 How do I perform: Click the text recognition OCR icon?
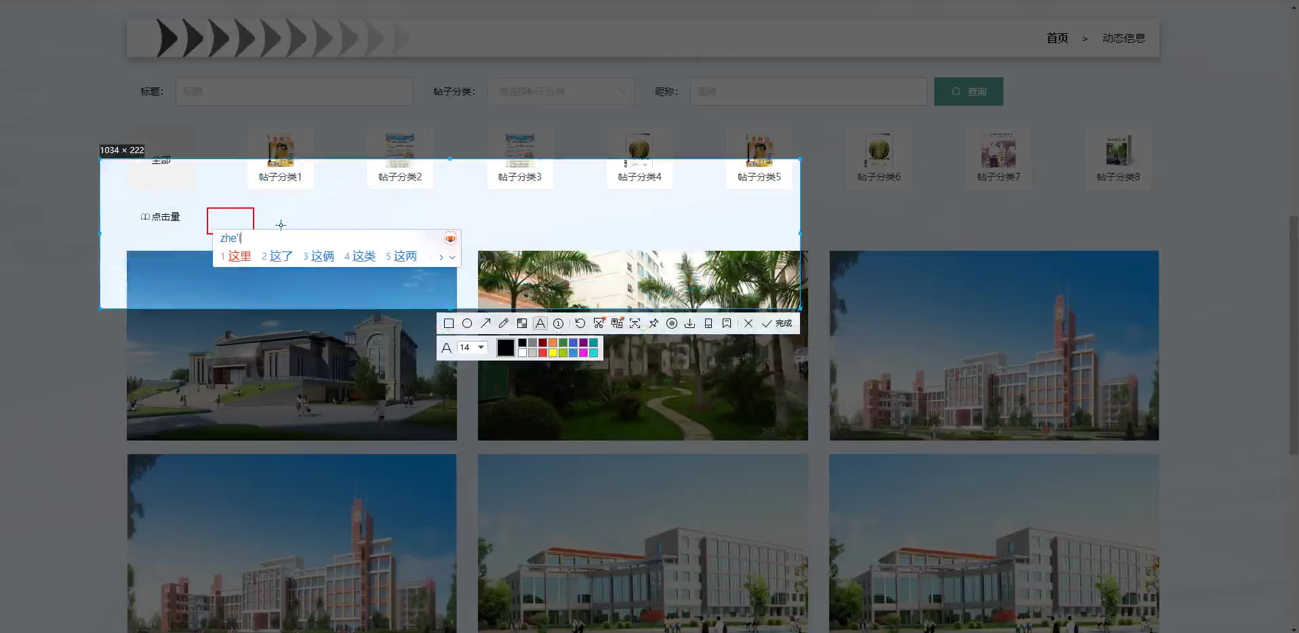pos(635,323)
